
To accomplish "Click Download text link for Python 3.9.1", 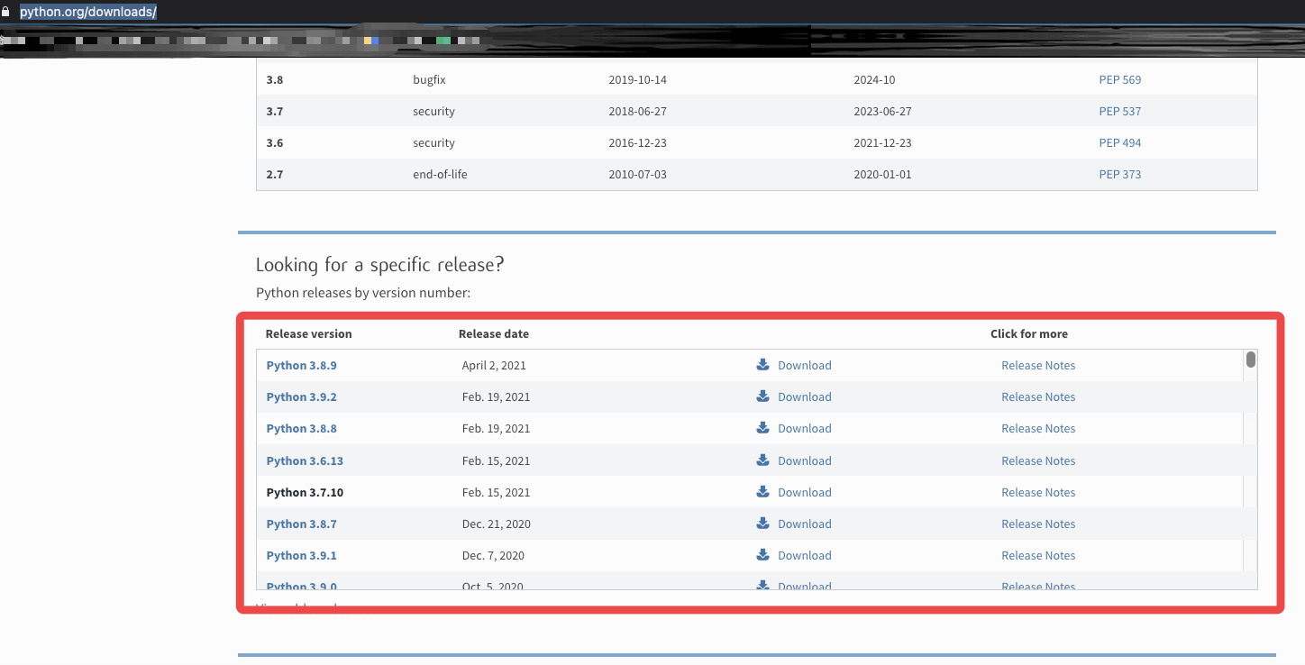I will click(x=805, y=555).
